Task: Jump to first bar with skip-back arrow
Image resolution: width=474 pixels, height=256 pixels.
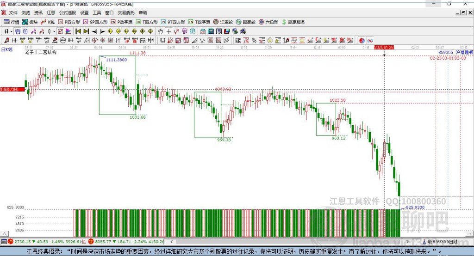Action: [x=78, y=31]
